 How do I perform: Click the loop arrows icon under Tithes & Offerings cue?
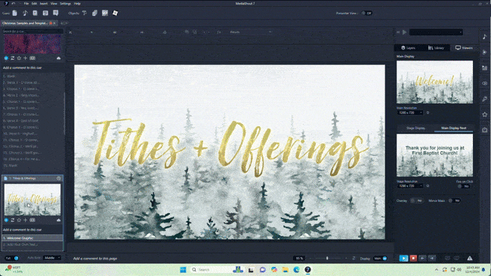13,220
